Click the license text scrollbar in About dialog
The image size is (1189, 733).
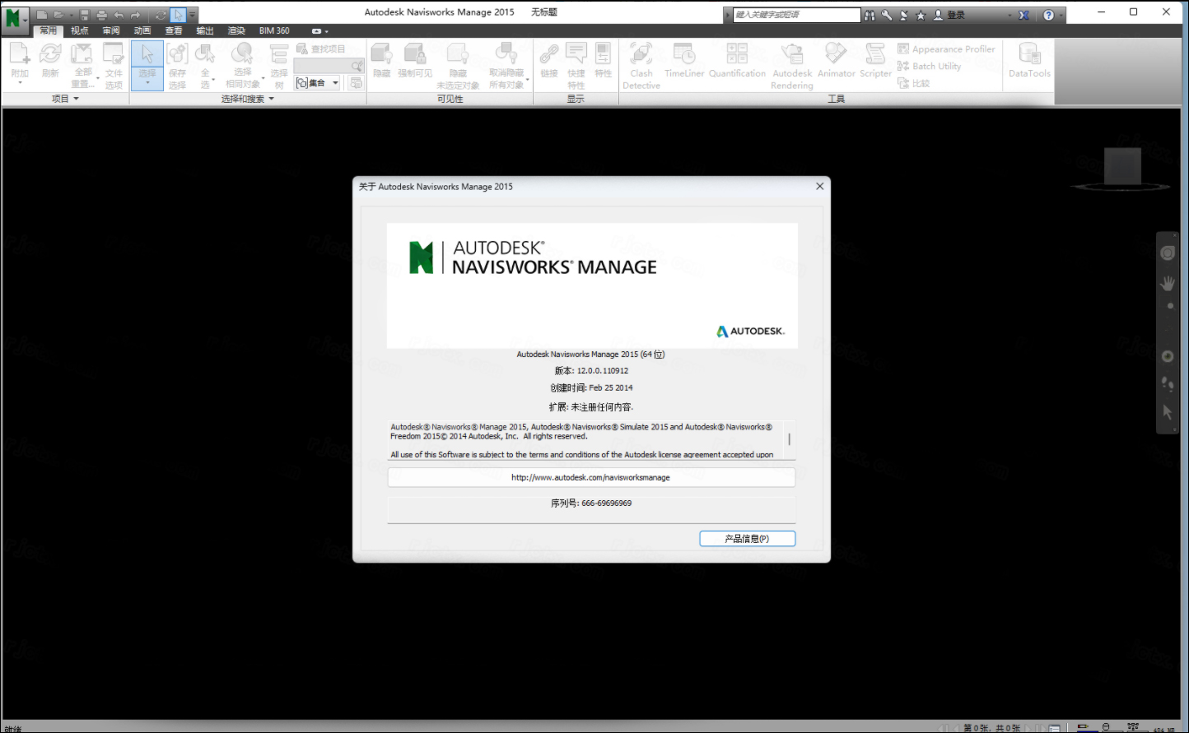tap(788, 440)
